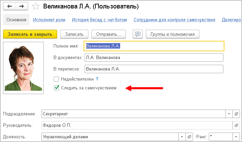Focus the В документах input field
Screen dimensions: 242x142
[x=154, y=58]
